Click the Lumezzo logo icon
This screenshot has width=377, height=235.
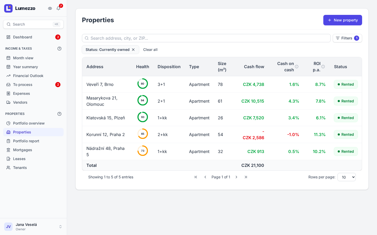coord(8,8)
